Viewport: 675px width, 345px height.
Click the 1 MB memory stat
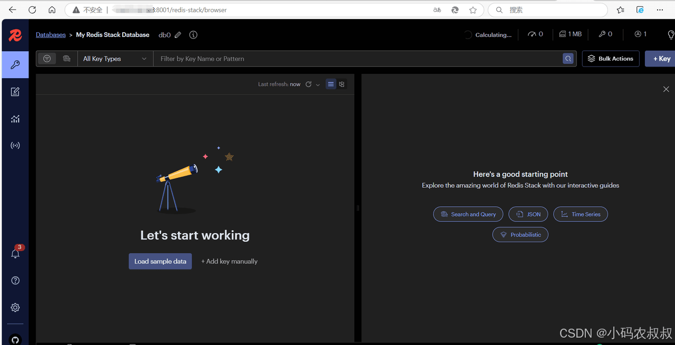570,34
